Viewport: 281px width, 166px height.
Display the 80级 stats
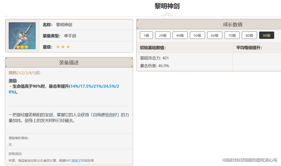249,35
